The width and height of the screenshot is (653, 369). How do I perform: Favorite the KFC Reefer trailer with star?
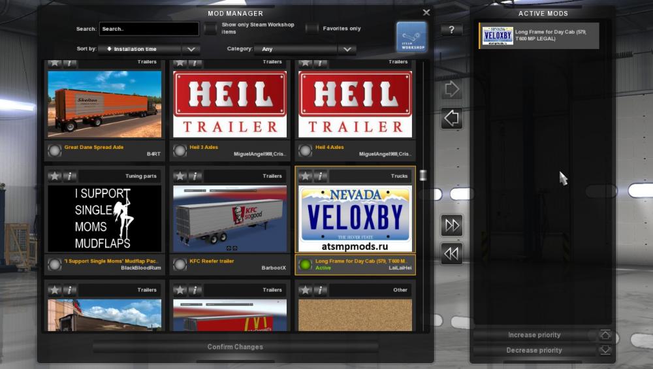(180, 176)
